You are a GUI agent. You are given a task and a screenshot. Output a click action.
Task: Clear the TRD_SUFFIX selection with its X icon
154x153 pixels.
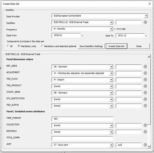click(x=145, y=106)
